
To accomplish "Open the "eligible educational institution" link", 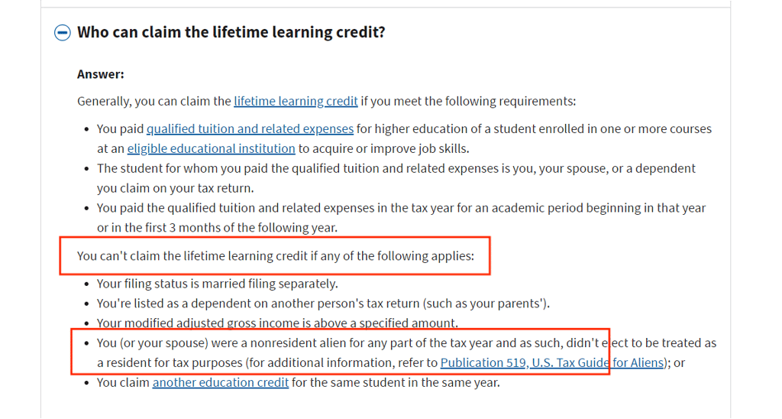I will point(211,148).
